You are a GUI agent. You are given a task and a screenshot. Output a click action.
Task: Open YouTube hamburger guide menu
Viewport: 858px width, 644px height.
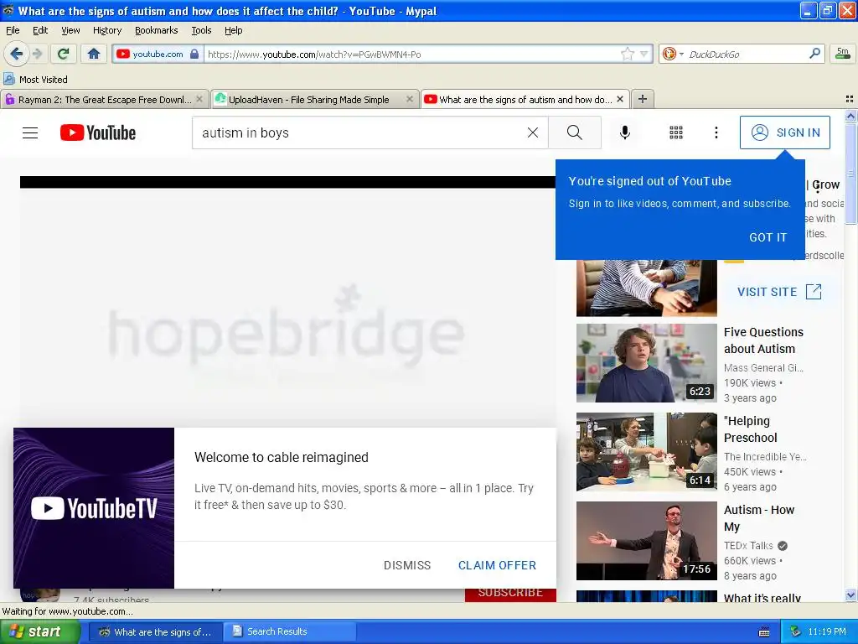click(30, 132)
